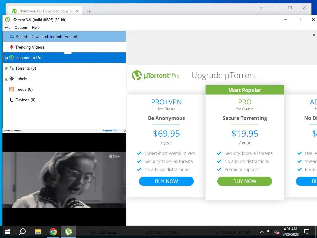Viewport: 317px width, 238px height.
Task: Click the µTorrent Pro logo
Action: (x=155, y=76)
